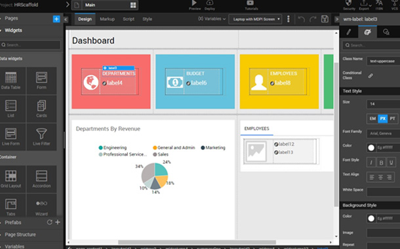The image size is (400, 249).
Task: Set size unit to PX
Action: [x=382, y=119]
